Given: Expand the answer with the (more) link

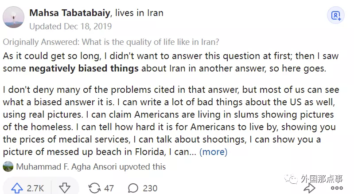Looking at the screenshot, I should (x=213, y=152).
